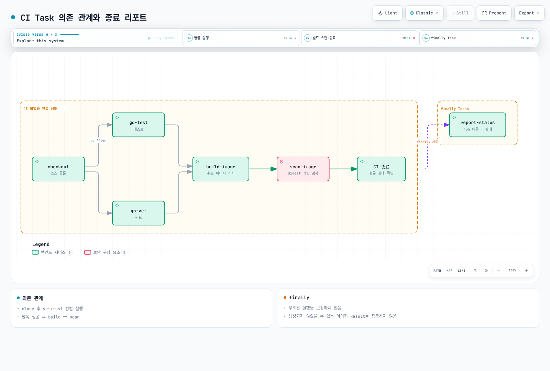
Task: Select the go-test node
Action: coord(139,125)
